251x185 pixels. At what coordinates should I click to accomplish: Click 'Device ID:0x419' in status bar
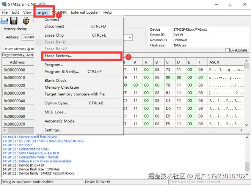click(98, 182)
